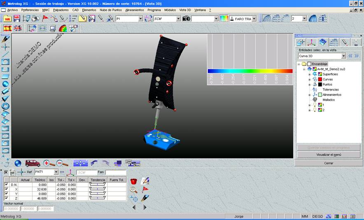This screenshot has height=220, width=364.
Task: Select the point crosshair tool in sidebar
Action: (x=5, y=47)
